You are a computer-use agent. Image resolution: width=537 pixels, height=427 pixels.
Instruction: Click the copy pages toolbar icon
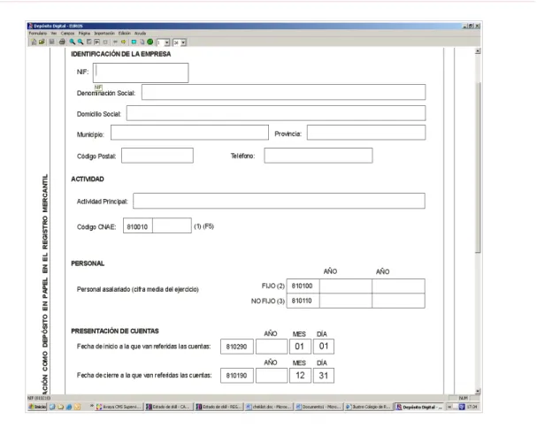[142, 42]
